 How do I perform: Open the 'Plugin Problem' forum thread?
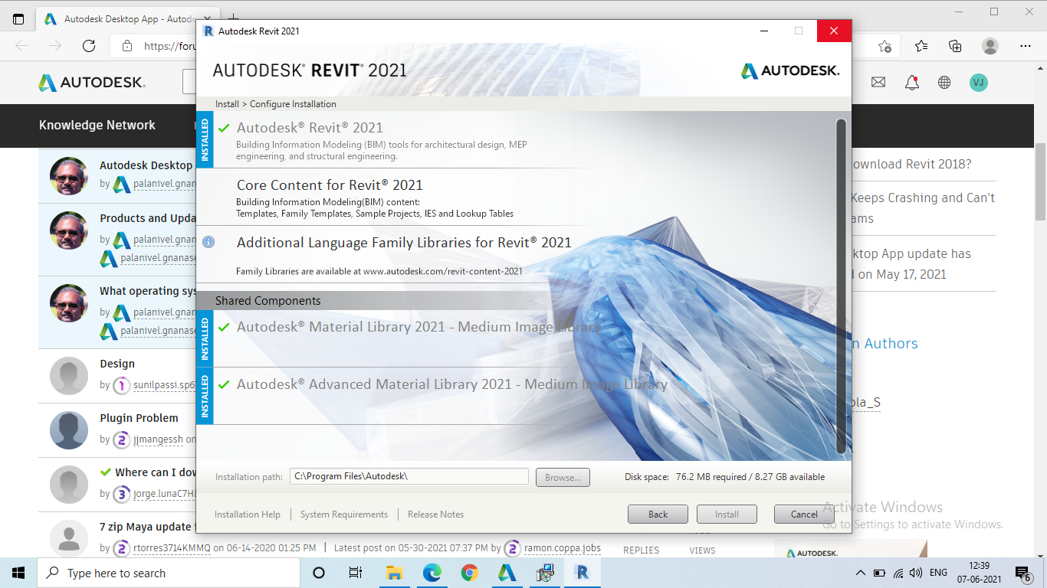[x=139, y=418]
